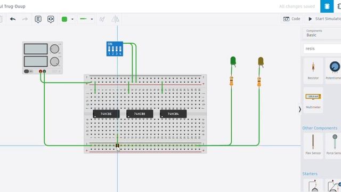The height and width of the screenshot is (192, 341).
Task: Select the yellow LED
Action: (261, 62)
